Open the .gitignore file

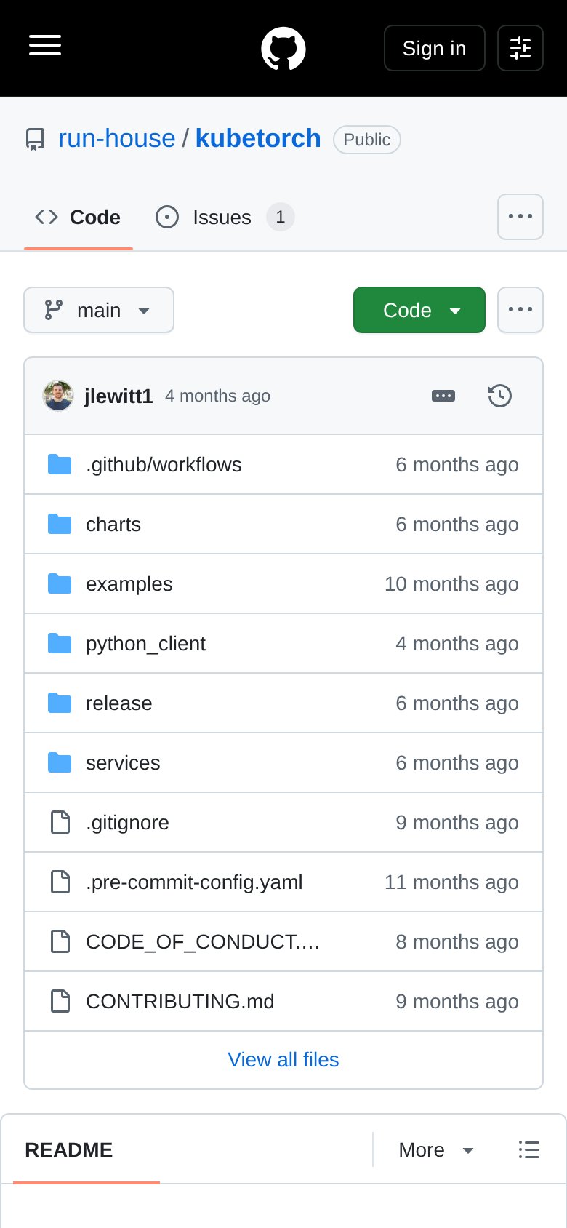click(127, 822)
